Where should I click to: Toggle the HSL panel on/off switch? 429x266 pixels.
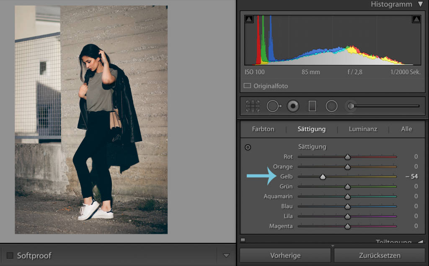point(243,240)
